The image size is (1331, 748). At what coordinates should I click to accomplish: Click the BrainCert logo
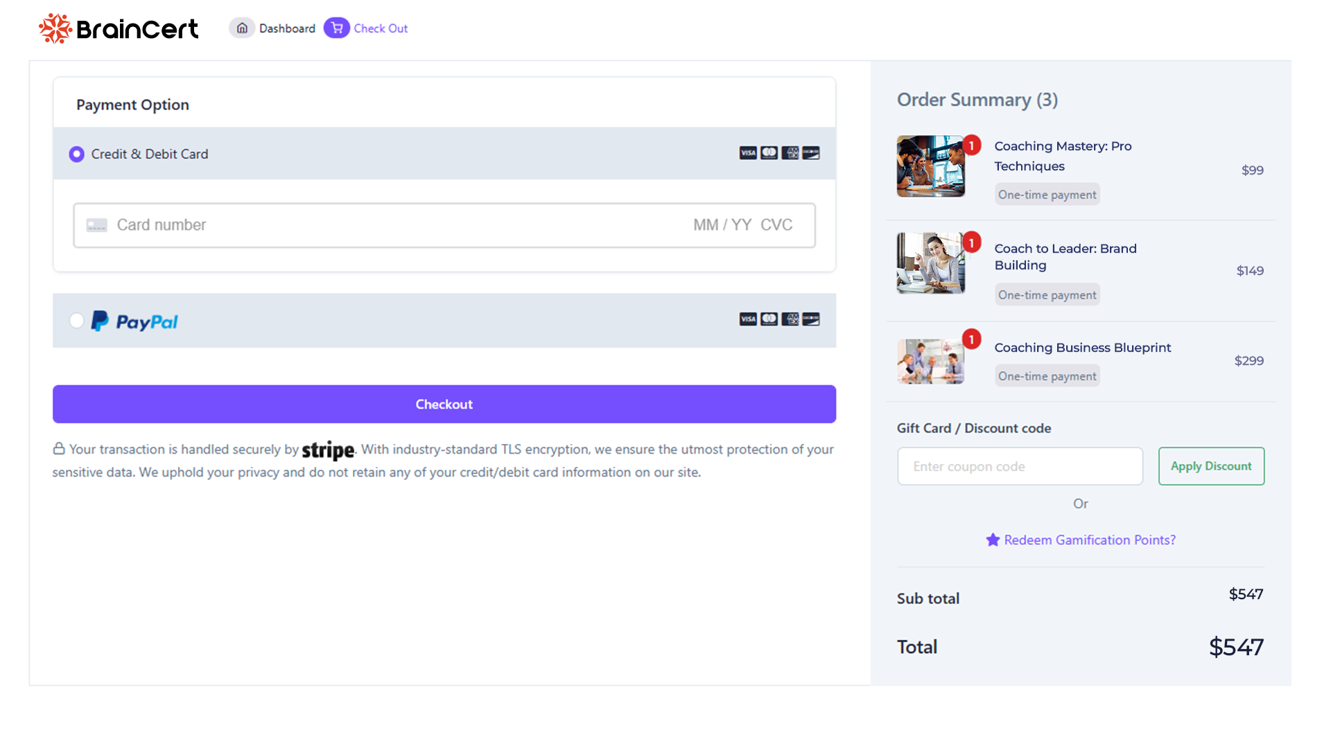118,28
